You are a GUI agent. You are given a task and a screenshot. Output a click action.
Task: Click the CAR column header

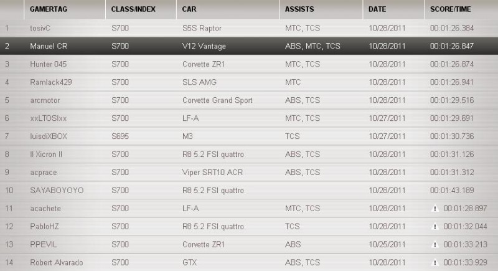[189, 9]
